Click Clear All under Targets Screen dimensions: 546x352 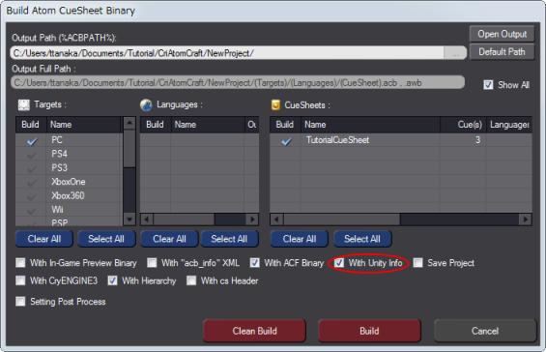pyautogui.click(x=44, y=239)
